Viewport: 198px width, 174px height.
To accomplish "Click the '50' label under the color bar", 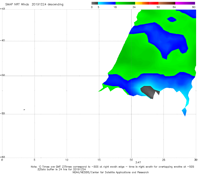I will click(158, 7).
